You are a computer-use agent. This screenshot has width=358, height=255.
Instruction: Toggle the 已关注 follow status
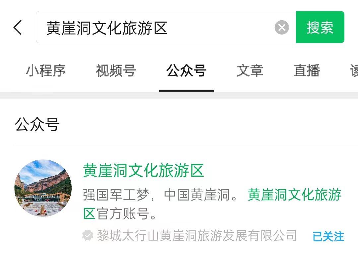328,236
